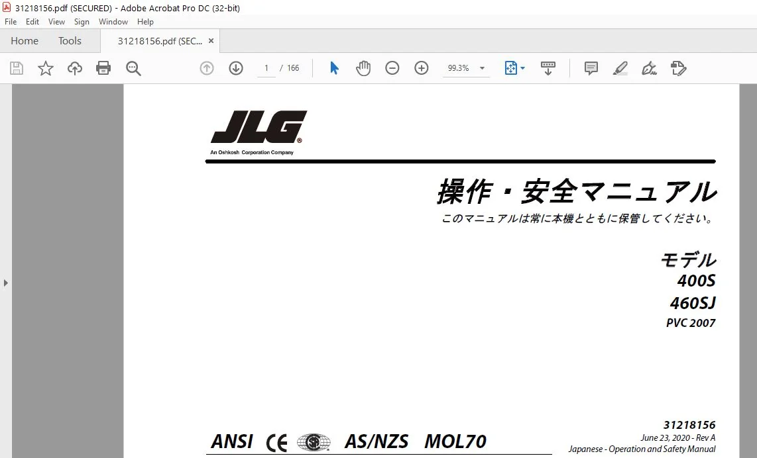Click the Acrobat PDF title bar icon
Image resolution: width=757 pixels, height=458 pixels.
coord(7,7)
